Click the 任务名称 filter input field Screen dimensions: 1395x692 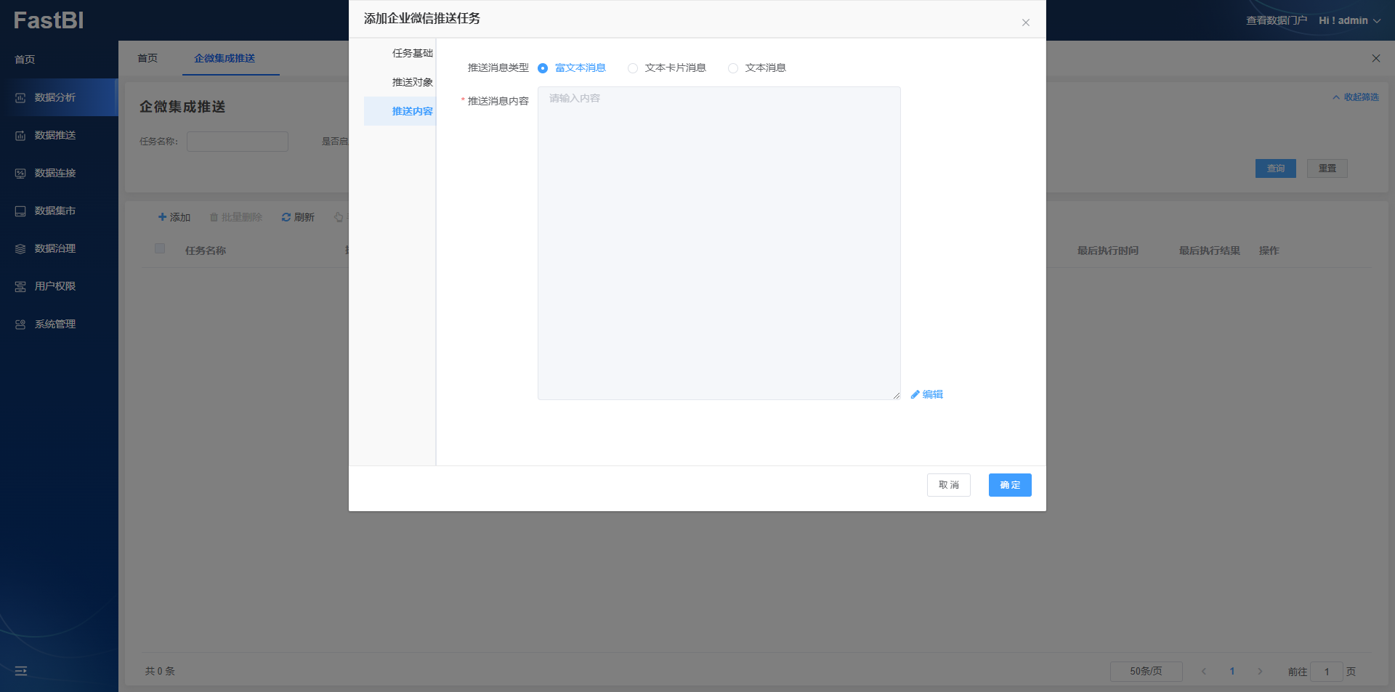(x=238, y=142)
